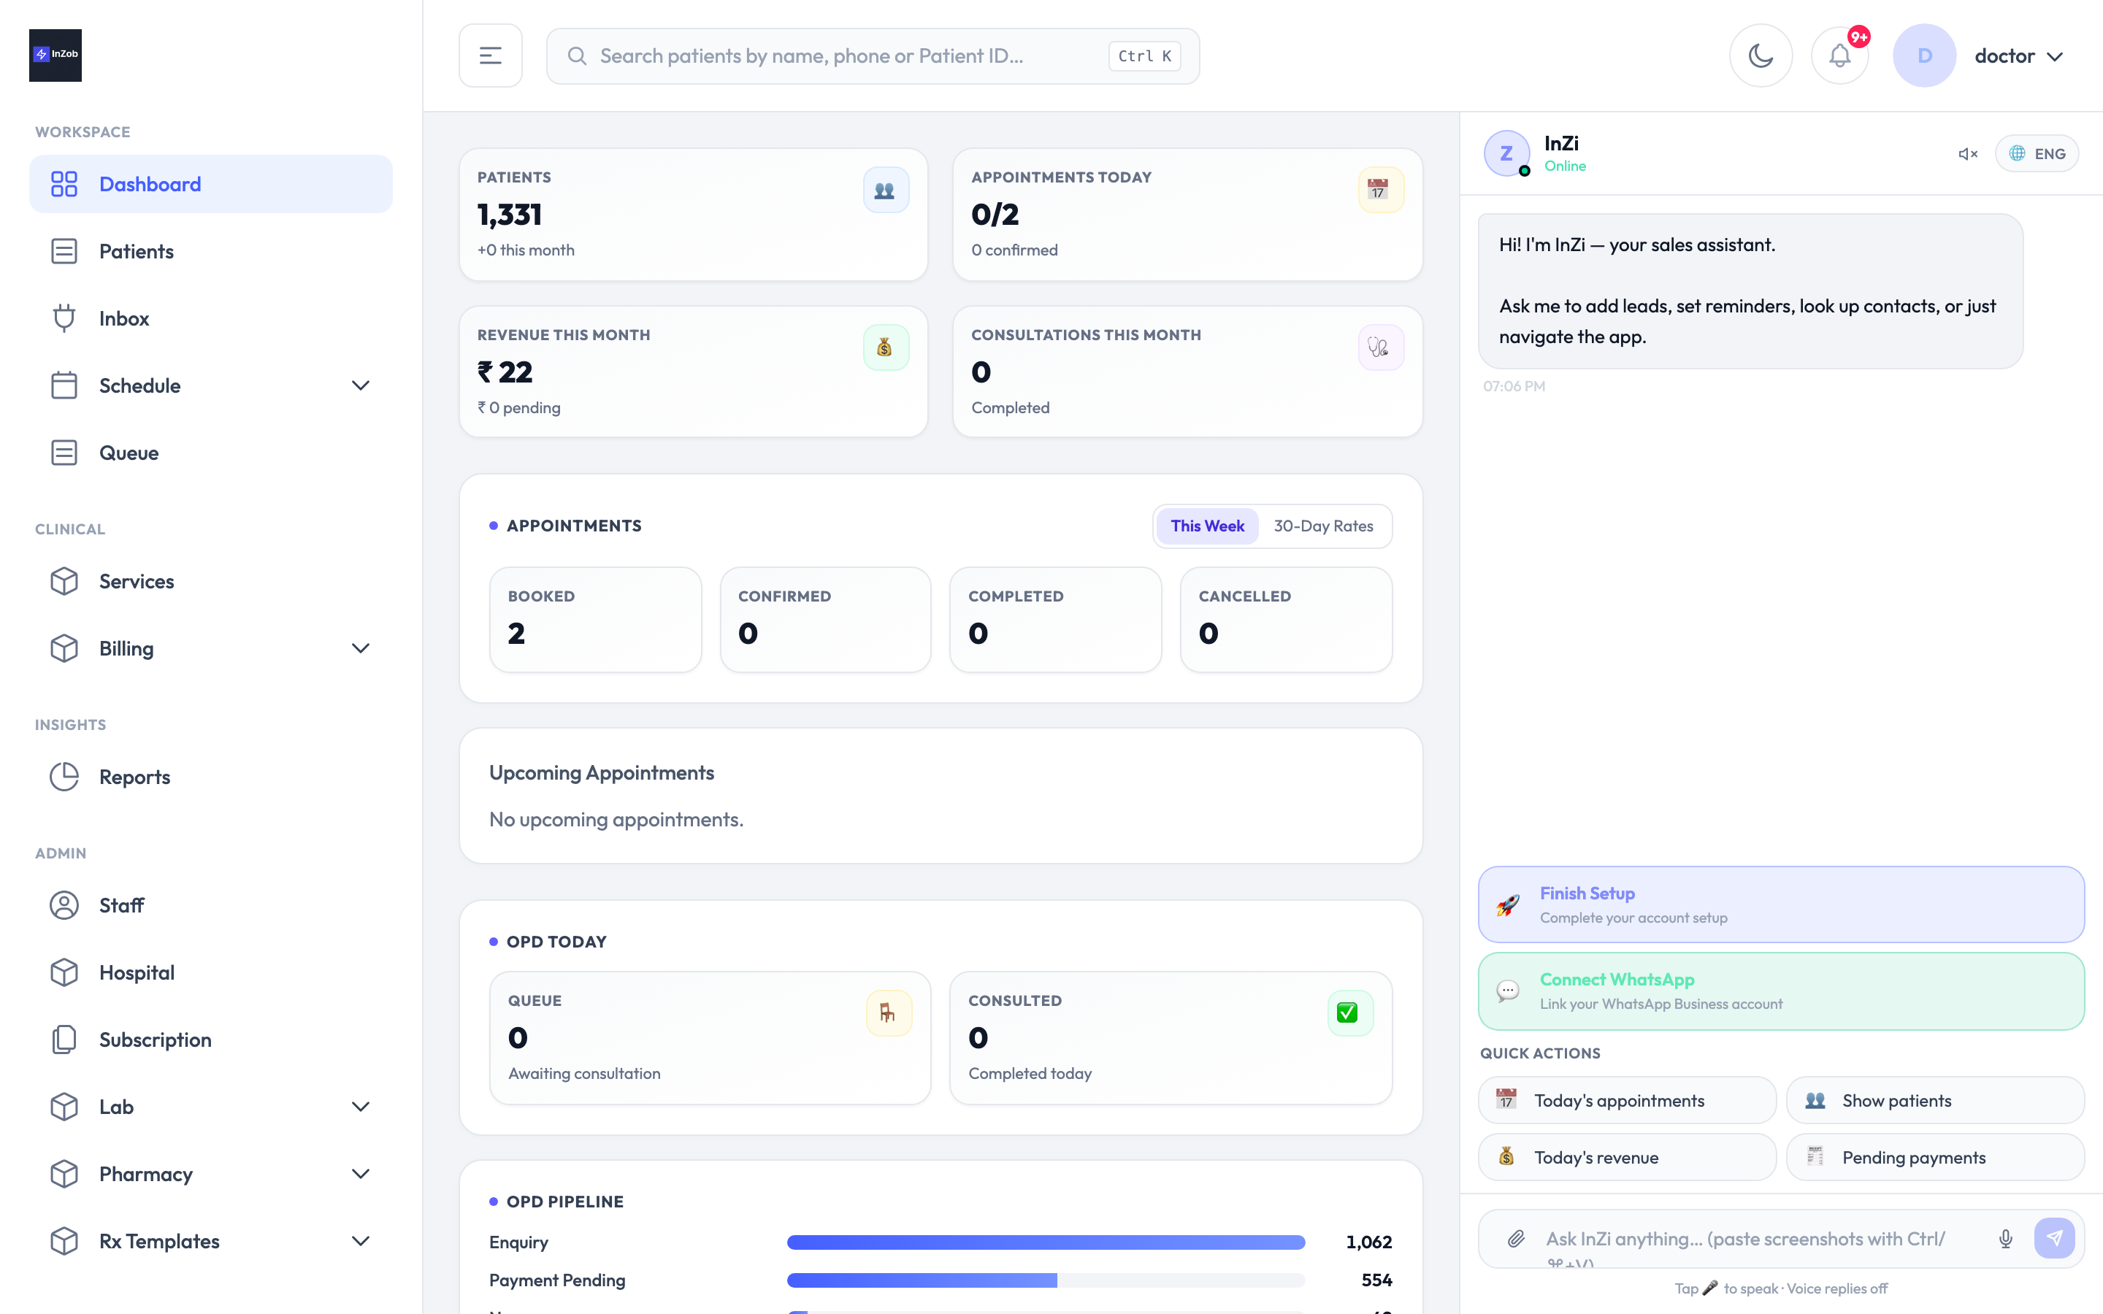Image resolution: width=2103 pixels, height=1314 pixels.
Task: Click Today's appointments quick action
Action: [x=1627, y=1100]
